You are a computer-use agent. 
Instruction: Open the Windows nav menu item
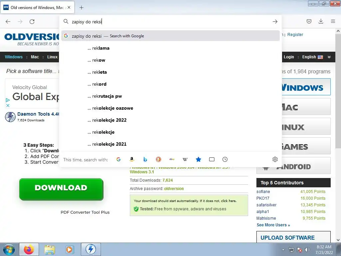(14, 57)
